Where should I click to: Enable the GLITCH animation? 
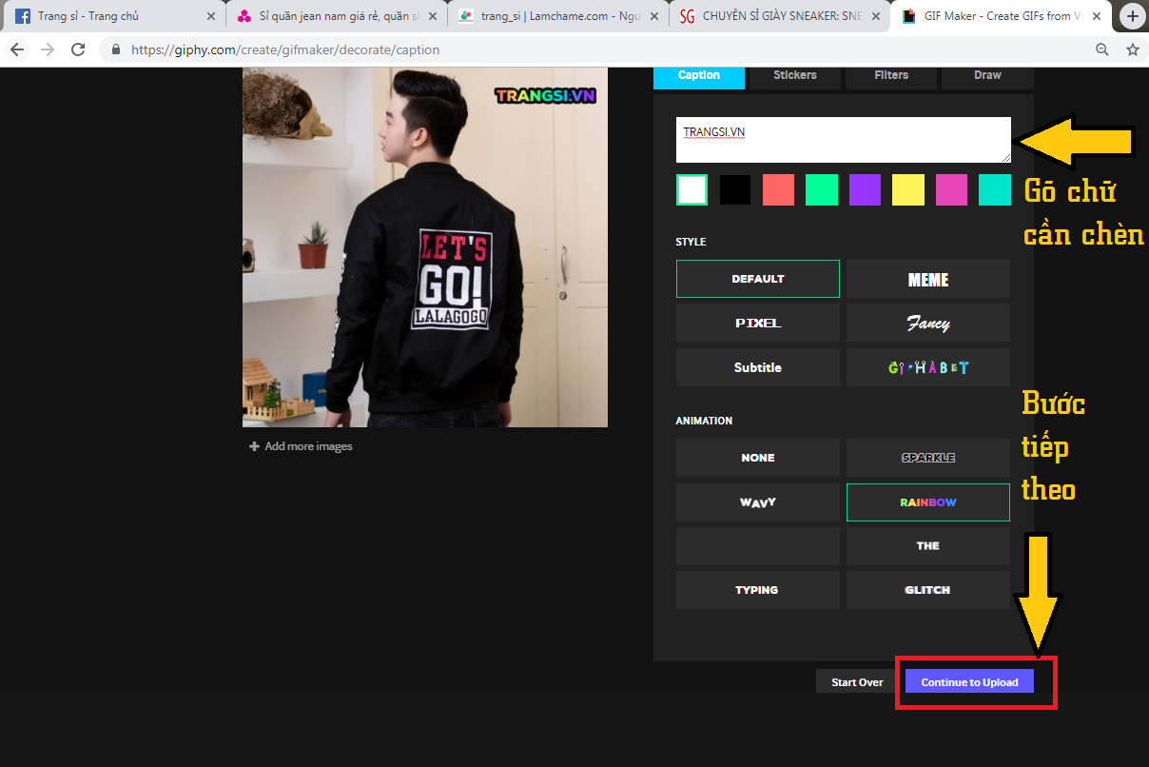pos(927,590)
